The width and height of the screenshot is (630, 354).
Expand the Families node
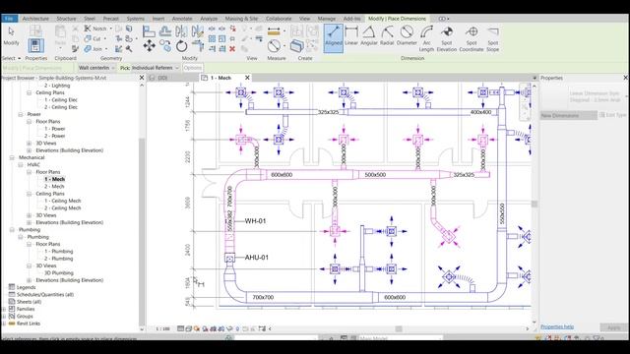[4, 309]
